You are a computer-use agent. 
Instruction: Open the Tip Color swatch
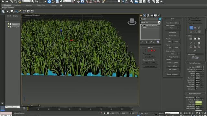(x=199, y=102)
